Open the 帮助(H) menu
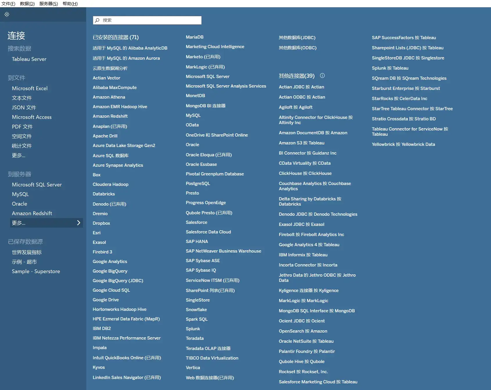The height and width of the screenshot is (390, 491). coord(70,4)
